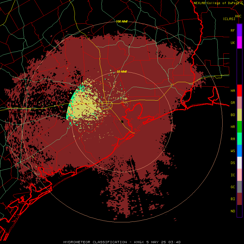Image resolution: width=244 pixels, height=244 pixels.
Task: Click the BI legend label
Action: coord(233,199)
